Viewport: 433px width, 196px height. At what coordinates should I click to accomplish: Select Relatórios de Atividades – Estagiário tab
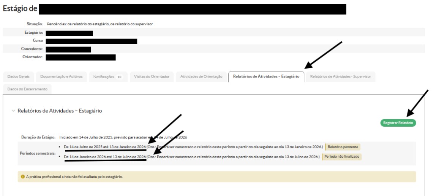[x=266, y=76]
